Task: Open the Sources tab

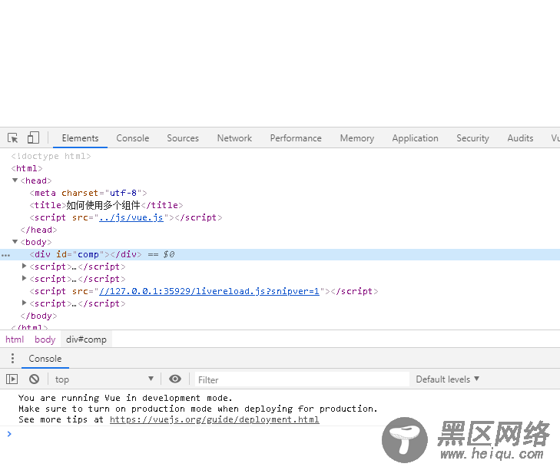Action: tap(183, 138)
